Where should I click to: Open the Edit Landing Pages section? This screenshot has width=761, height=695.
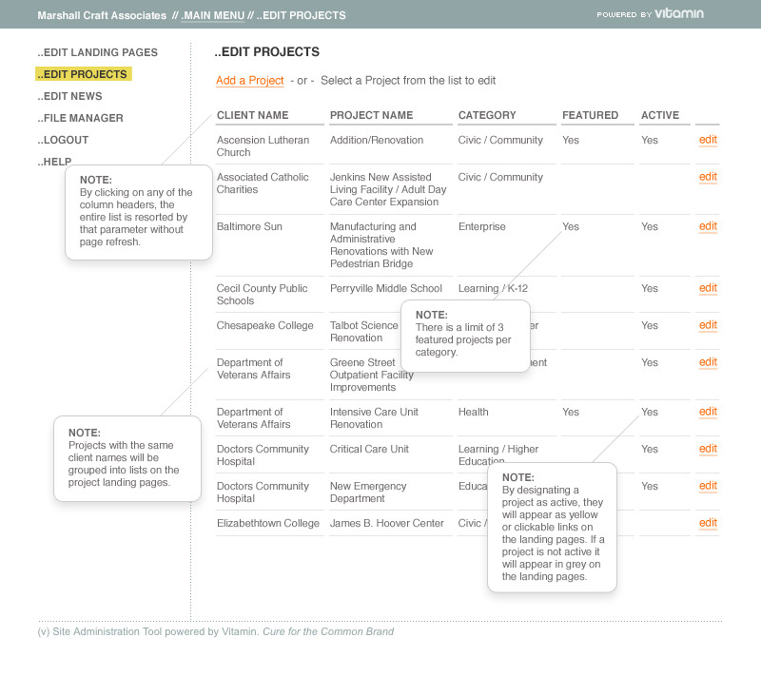point(98,52)
